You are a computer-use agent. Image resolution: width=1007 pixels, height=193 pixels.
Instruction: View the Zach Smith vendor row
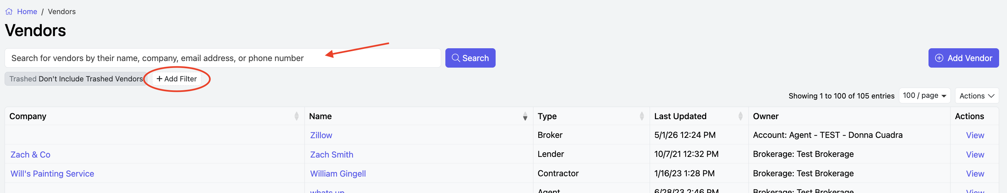click(x=975, y=155)
